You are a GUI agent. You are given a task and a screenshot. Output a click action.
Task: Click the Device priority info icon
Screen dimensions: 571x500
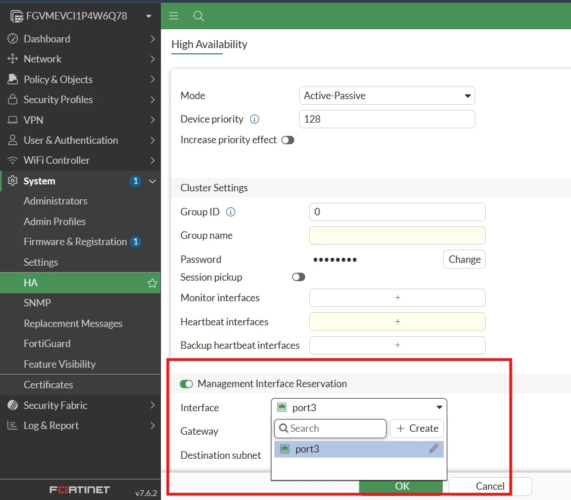click(254, 119)
